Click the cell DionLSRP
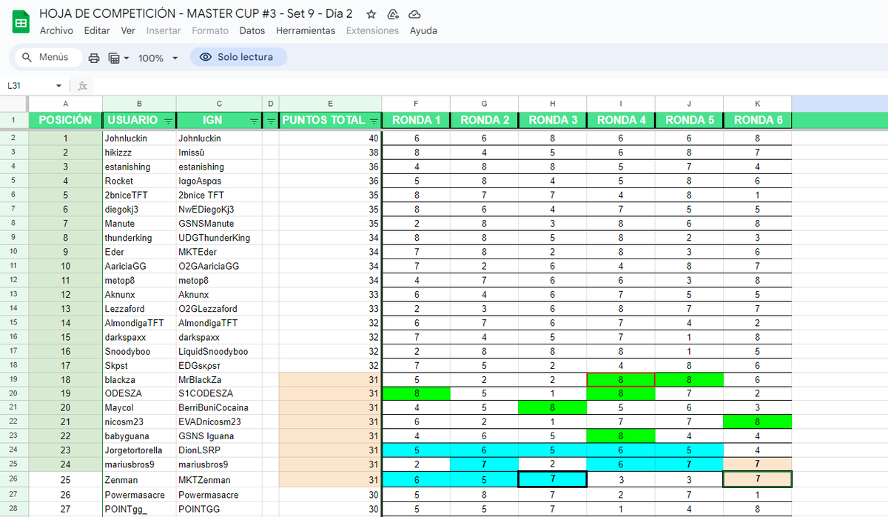Viewport: 888px width, 517px height. (x=219, y=451)
